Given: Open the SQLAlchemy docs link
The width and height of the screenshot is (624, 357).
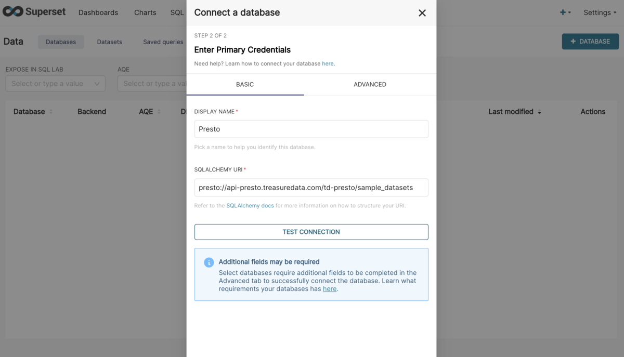Looking at the screenshot, I should 250,205.
